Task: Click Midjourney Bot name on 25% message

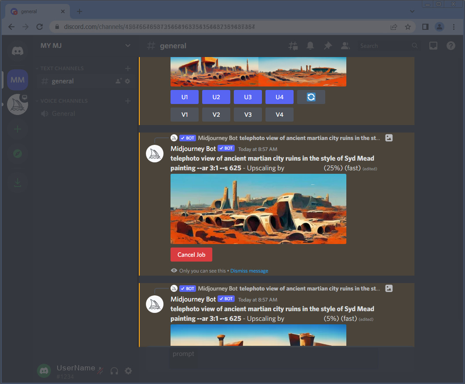Action: (193, 149)
